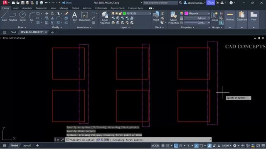The image size is (266, 149).
Task: Open the annotation scale 1:1000 dropdown
Action: 227,146
